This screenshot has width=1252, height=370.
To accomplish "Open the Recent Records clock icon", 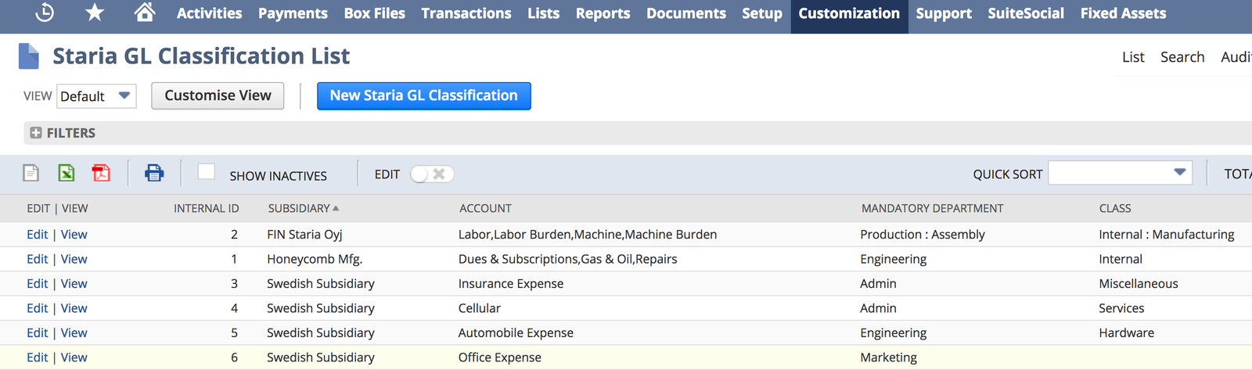I will (45, 13).
